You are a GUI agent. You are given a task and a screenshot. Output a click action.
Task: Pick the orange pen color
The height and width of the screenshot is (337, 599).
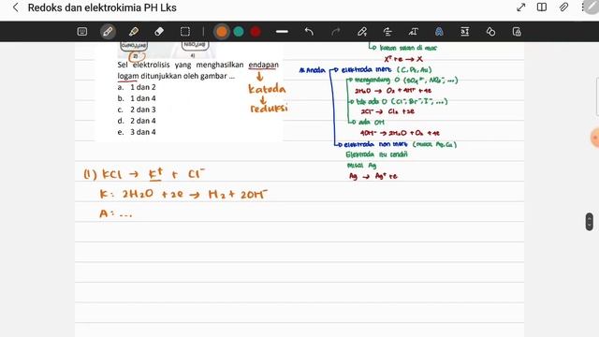click(222, 32)
